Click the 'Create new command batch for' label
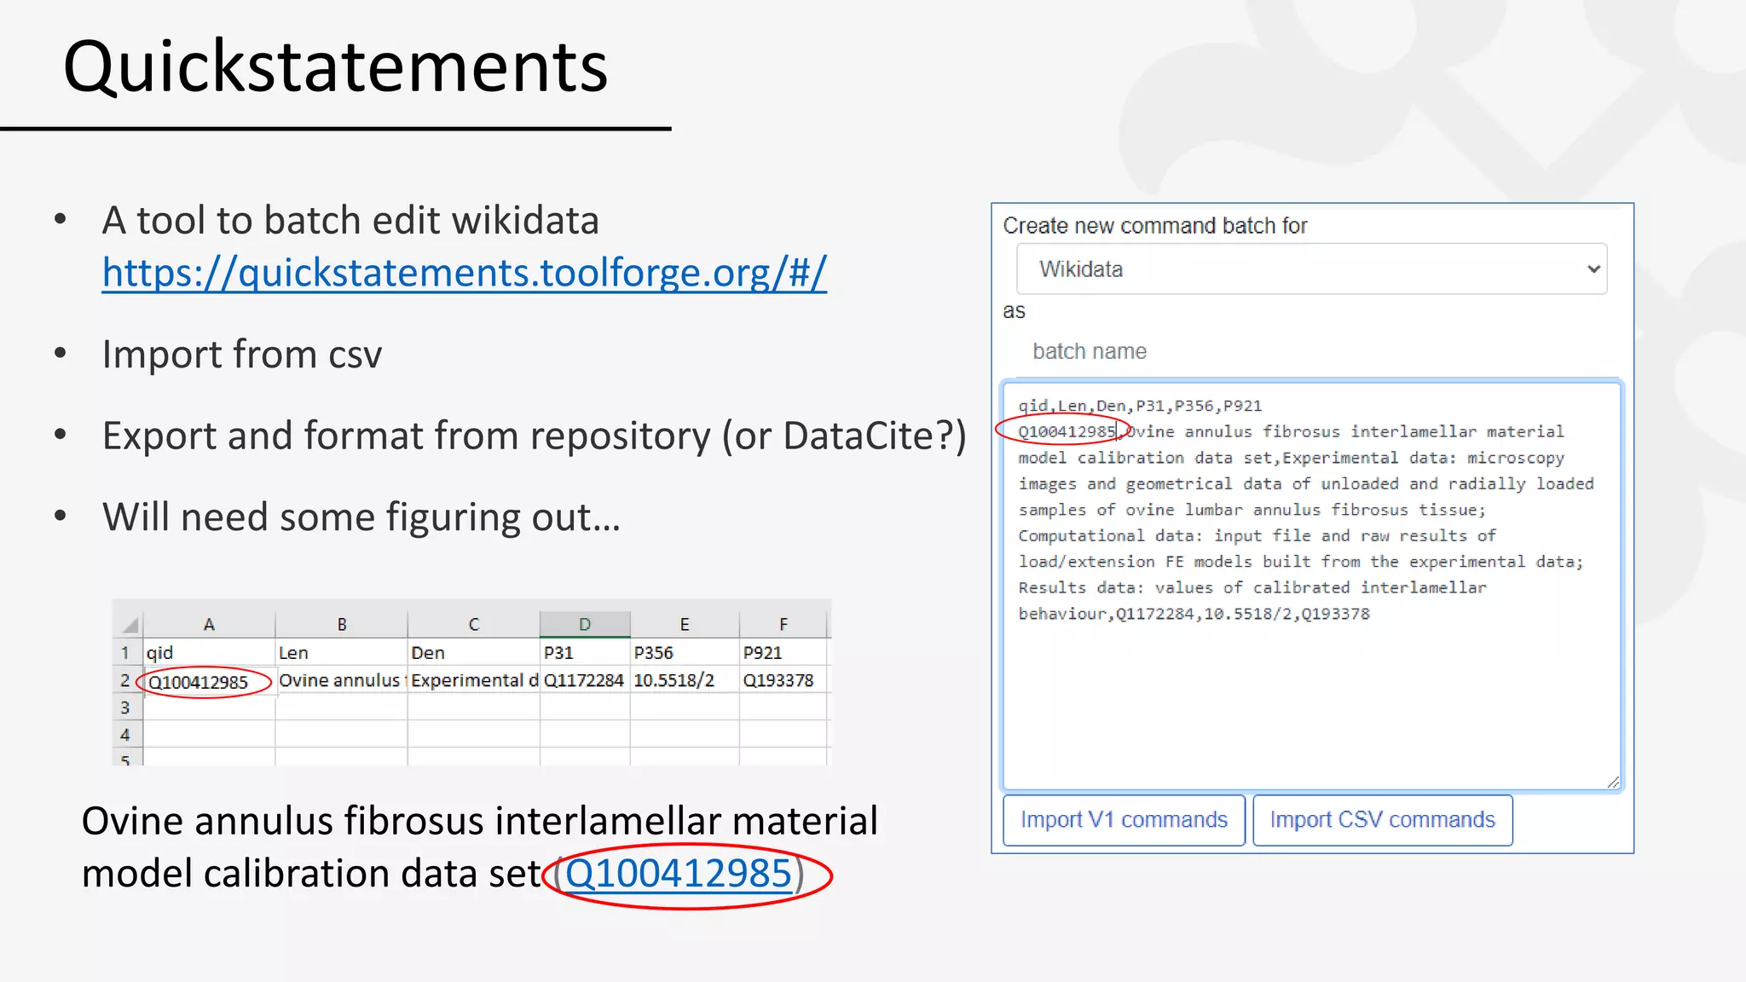Viewport: 1746px width, 982px height. tap(1154, 226)
